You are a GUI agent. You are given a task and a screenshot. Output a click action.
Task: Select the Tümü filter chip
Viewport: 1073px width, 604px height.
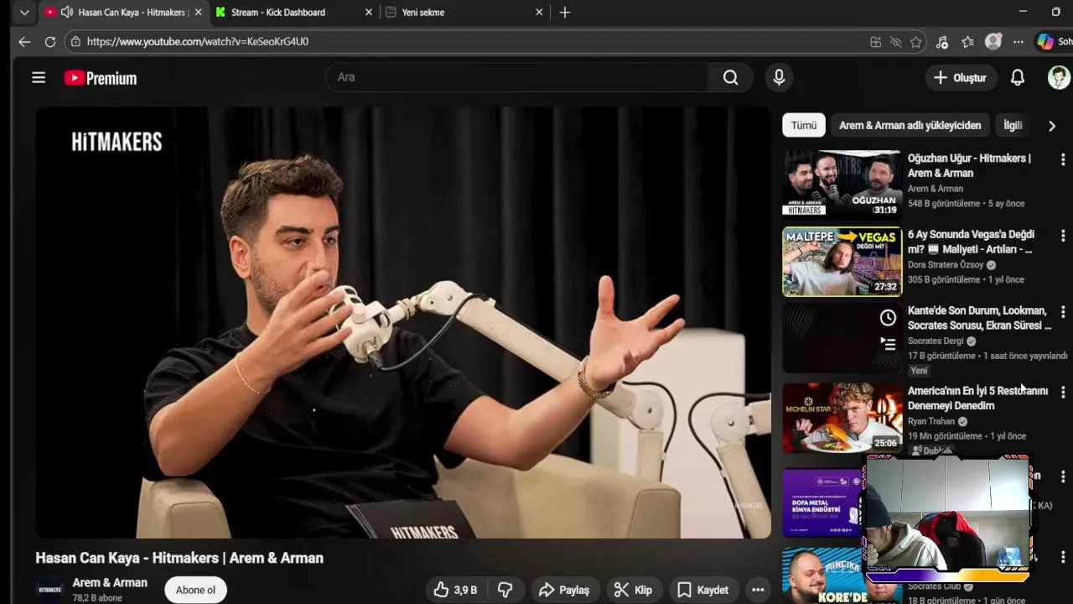tap(803, 125)
